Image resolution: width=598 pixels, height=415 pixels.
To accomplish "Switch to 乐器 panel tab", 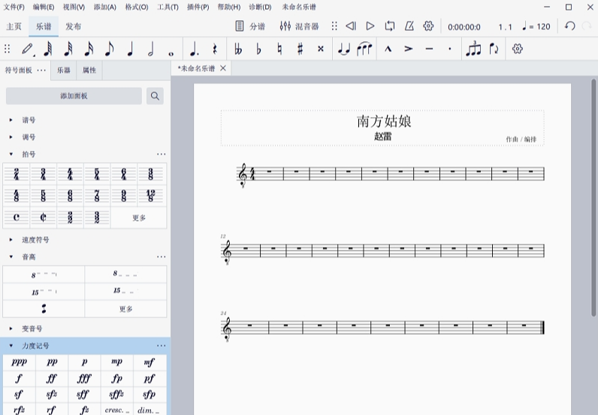I will [x=64, y=70].
